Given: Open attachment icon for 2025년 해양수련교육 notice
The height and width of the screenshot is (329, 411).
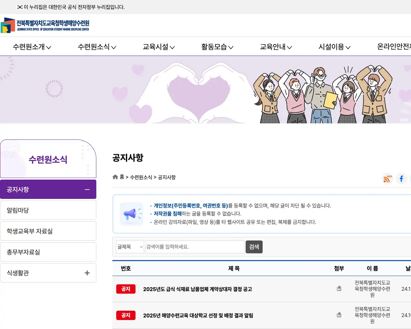Looking at the screenshot, I should [x=339, y=315].
